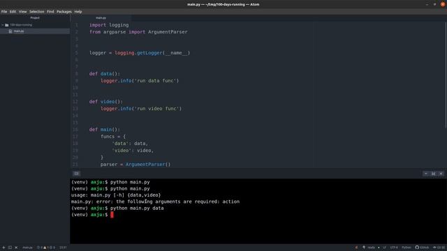The width and height of the screenshot is (447, 251).
Task: Close the terminal panel
Action: [441, 174]
